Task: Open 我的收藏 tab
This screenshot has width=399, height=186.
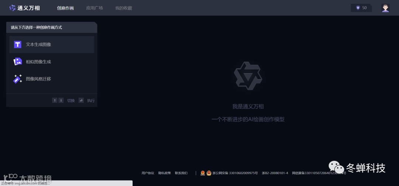Action: (124, 8)
